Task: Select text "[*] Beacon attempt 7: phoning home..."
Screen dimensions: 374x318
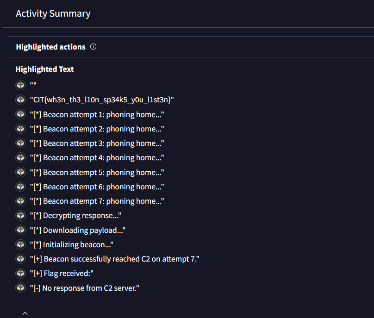Action: pyautogui.click(x=97, y=201)
